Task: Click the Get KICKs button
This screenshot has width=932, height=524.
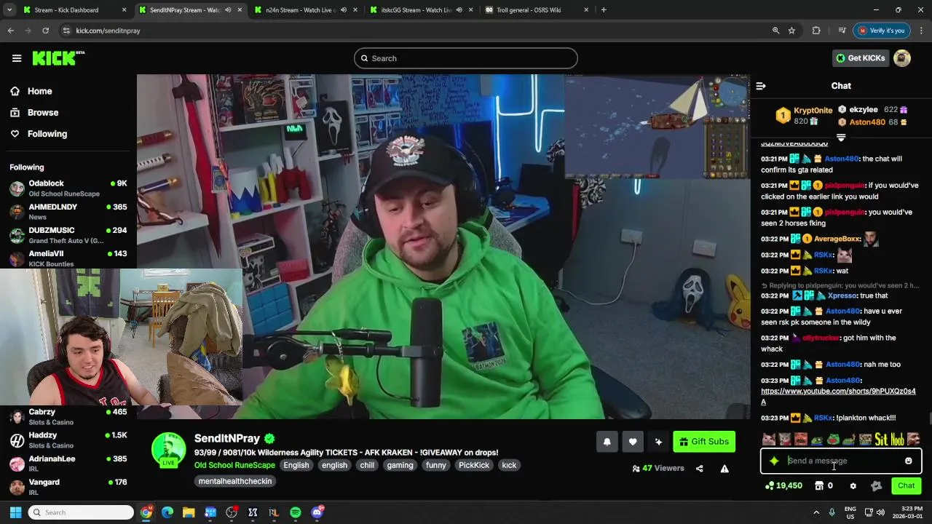Action: click(x=861, y=58)
